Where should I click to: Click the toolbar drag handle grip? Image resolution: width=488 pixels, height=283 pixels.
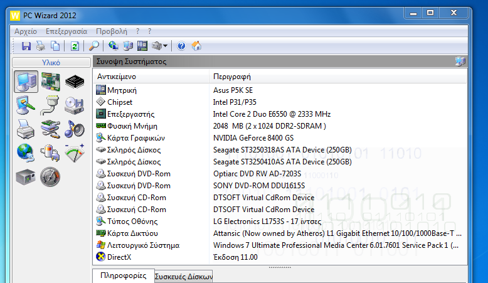click(13, 46)
